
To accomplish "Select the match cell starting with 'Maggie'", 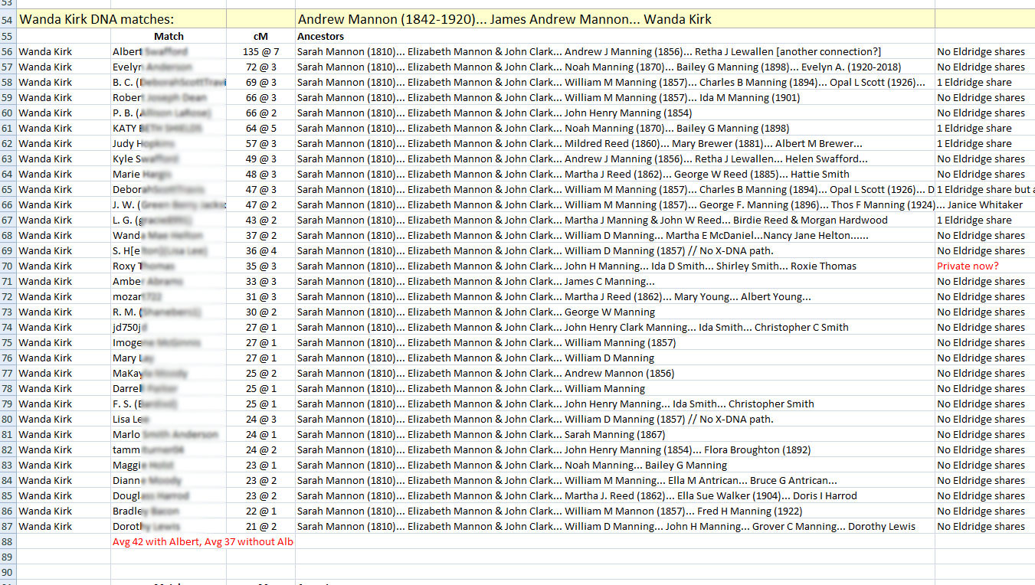I will (x=169, y=465).
